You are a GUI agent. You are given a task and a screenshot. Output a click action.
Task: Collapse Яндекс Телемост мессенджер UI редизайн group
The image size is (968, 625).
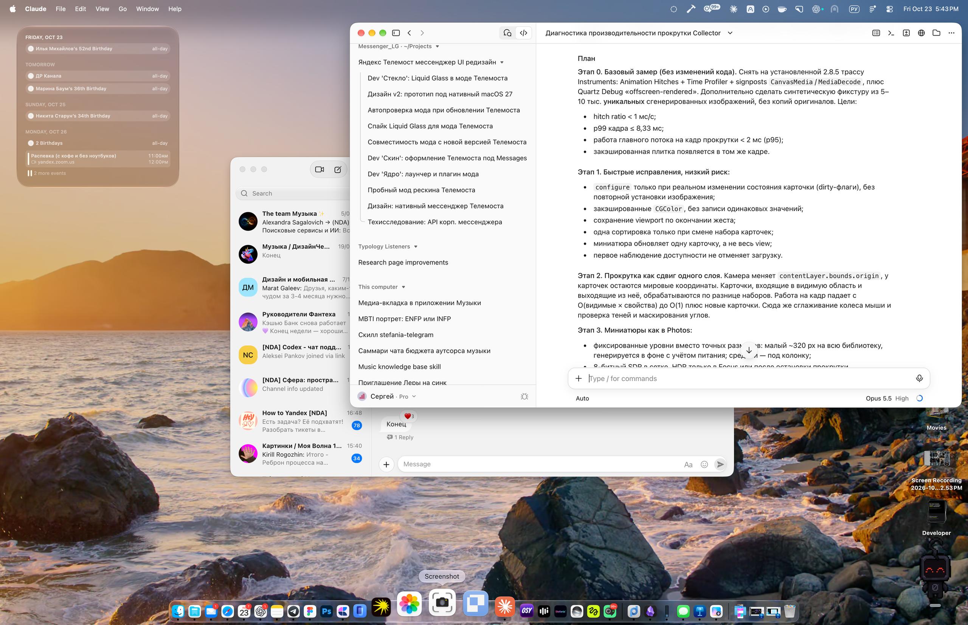tap(502, 62)
